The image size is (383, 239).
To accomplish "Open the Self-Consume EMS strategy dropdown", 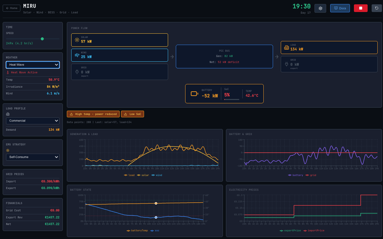I will coord(32,157).
